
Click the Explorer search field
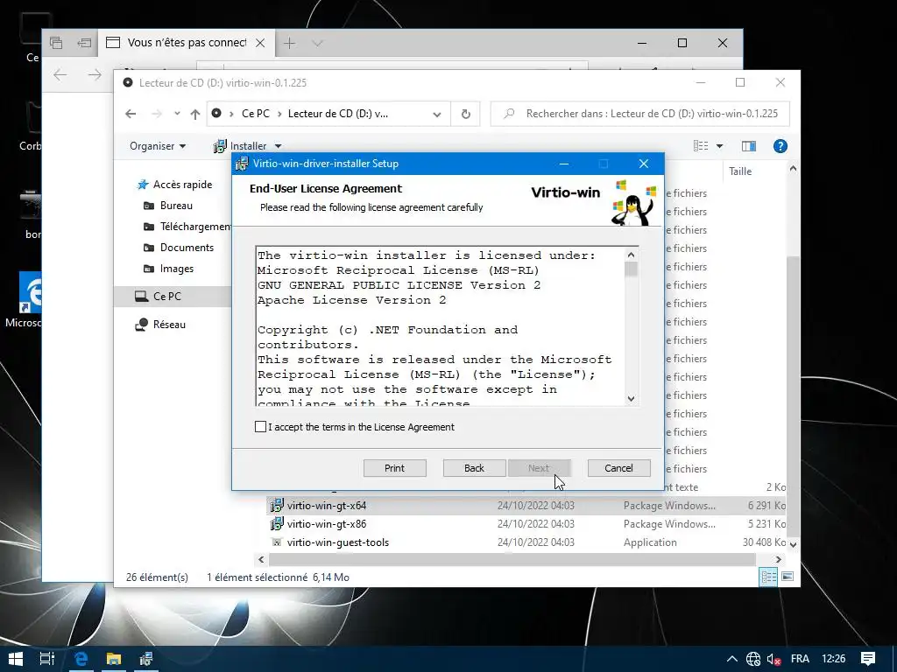pos(640,114)
